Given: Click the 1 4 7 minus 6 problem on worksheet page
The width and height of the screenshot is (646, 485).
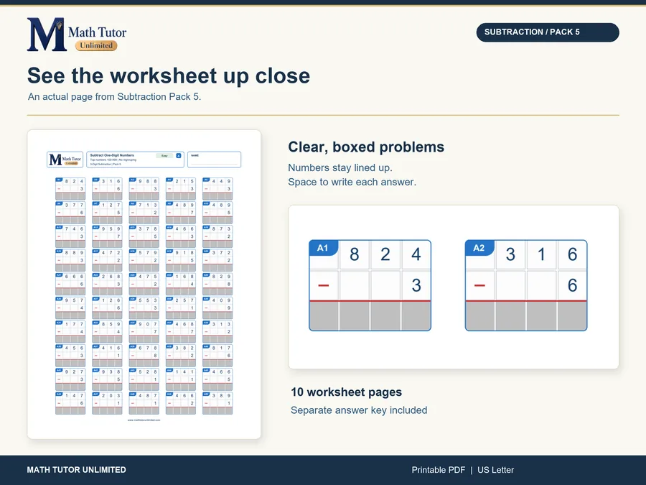Looking at the screenshot, I should pos(70,403).
